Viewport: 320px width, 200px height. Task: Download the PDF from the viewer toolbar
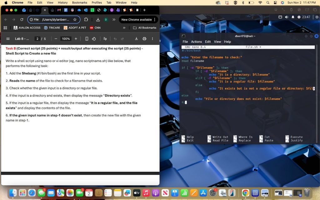click(136, 39)
